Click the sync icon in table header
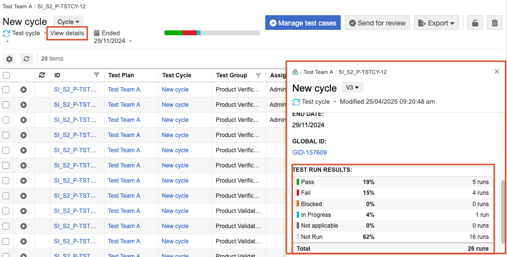The height and width of the screenshot is (257, 507). [42, 75]
